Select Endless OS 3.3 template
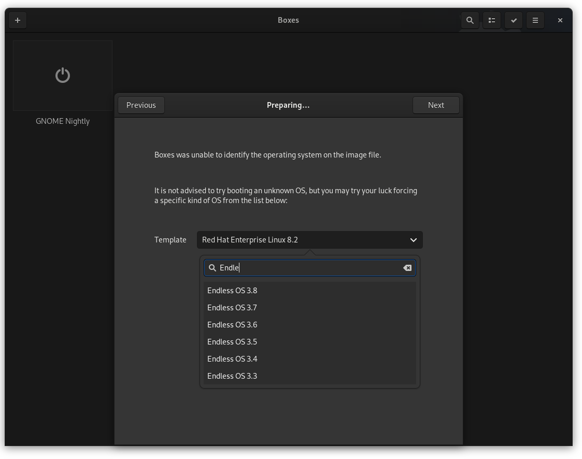The image size is (582, 459). click(x=309, y=376)
